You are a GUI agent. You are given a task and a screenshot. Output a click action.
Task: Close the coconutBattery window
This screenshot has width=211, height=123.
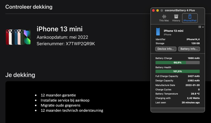tap(154, 10)
